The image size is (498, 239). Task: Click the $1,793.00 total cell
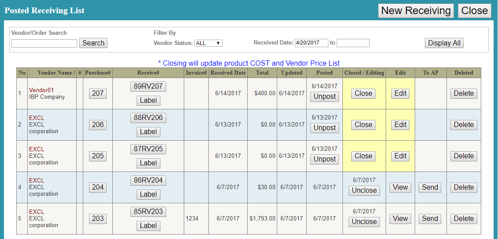[262, 219]
